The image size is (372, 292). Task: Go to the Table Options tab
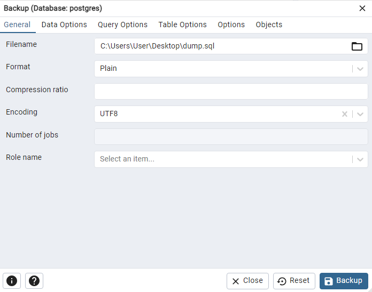[x=182, y=25]
